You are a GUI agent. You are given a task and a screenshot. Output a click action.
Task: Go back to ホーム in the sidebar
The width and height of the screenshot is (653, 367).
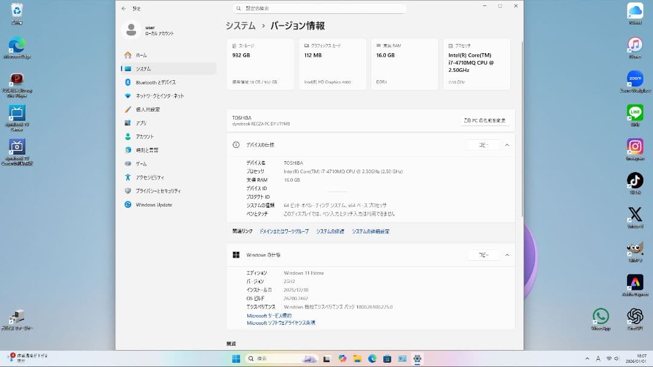pyautogui.click(x=141, y=55)
